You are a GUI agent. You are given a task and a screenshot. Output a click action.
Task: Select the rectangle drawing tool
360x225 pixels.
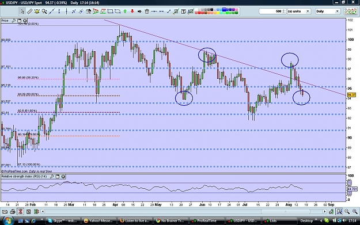click(x=110, y=12)
